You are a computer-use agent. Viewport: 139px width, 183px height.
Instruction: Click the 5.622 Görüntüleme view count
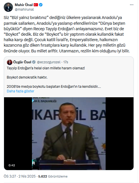tap(53, 176)
